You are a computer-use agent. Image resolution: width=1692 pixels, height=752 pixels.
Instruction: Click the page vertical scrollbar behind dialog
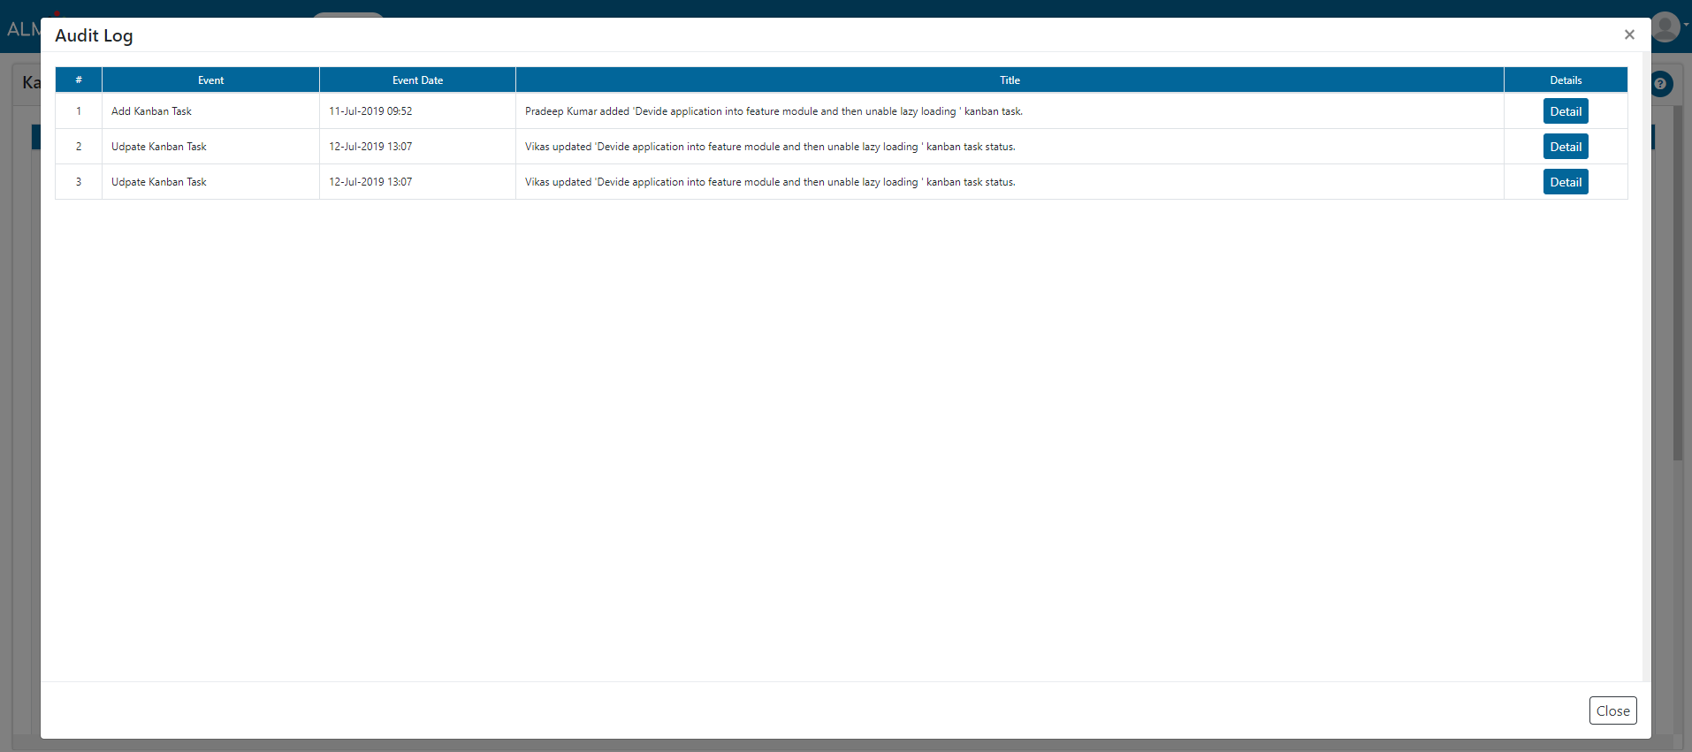click(x=1677, y=283)
